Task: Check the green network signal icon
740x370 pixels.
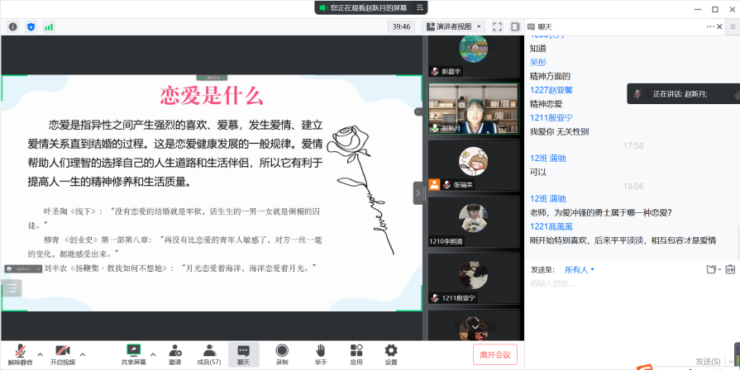Action: (x=49, y=27)
